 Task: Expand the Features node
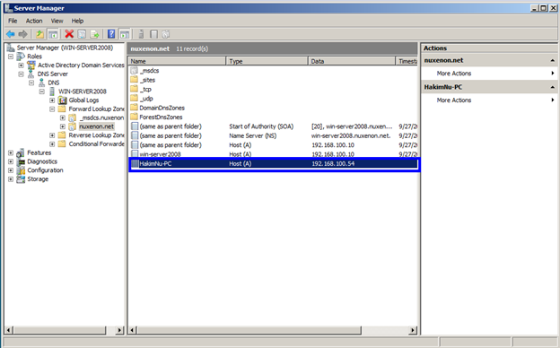[x=11, y=152]
